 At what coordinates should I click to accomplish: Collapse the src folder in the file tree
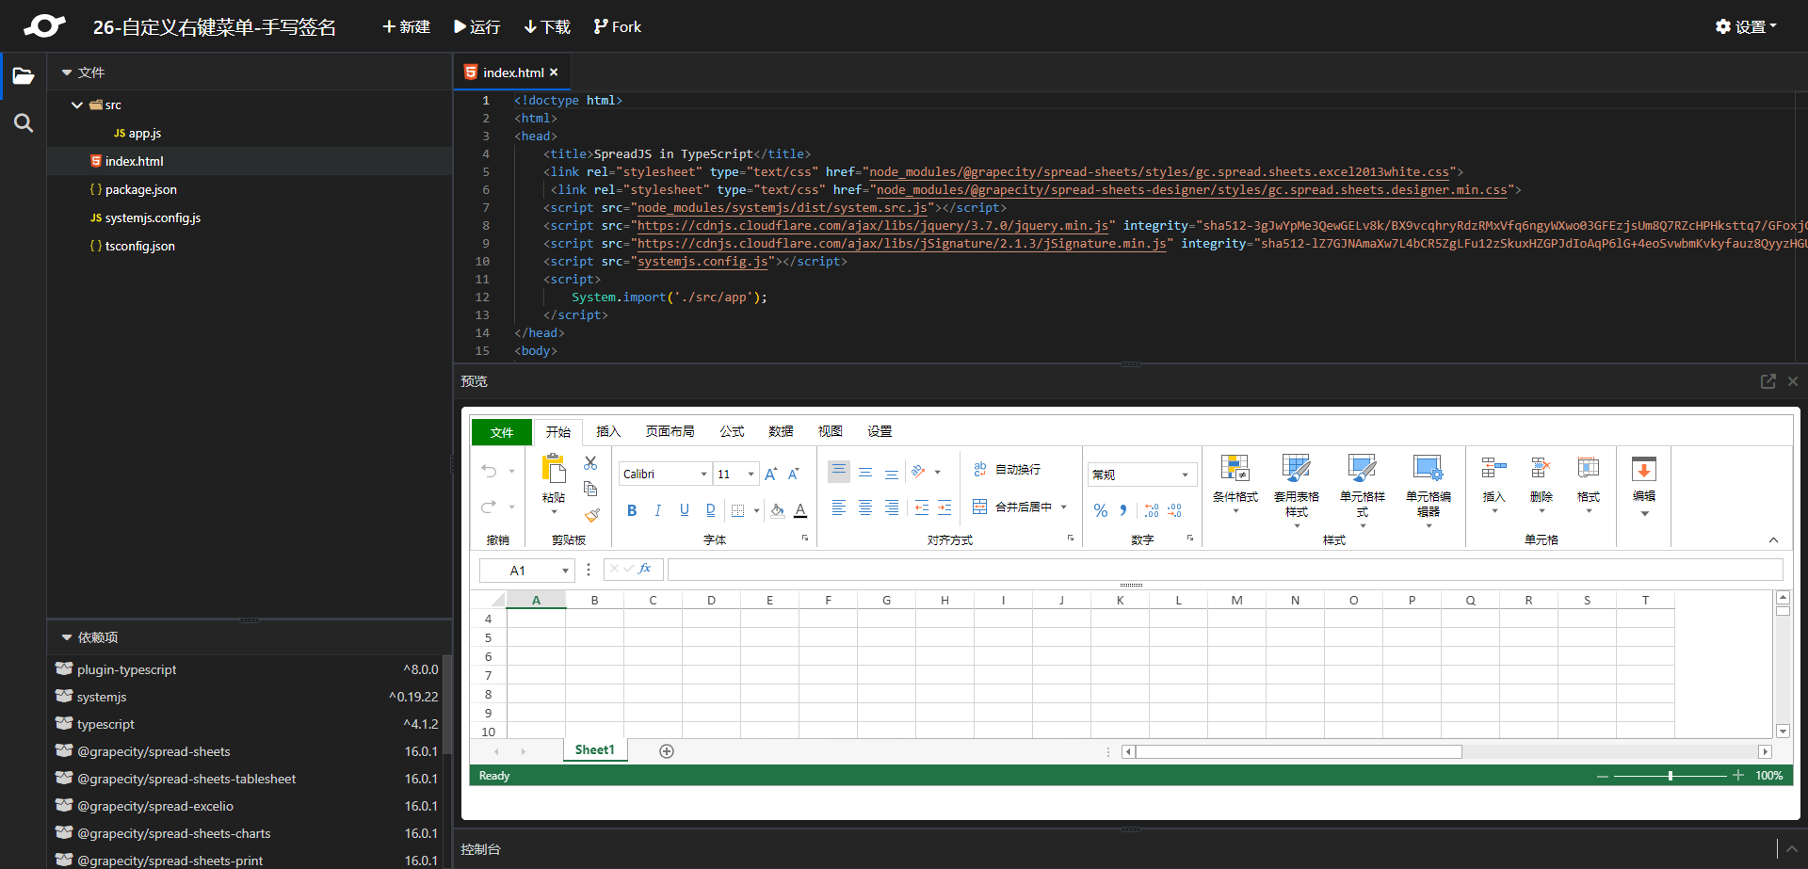coord(77,105)
